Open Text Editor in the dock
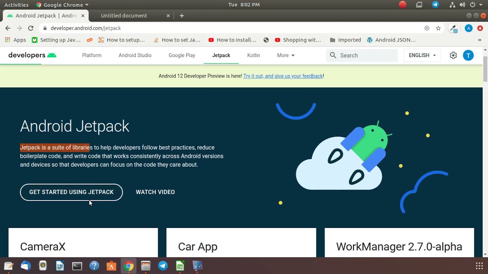The height and width of the screenshot is (274, 488). pos(8,266)
